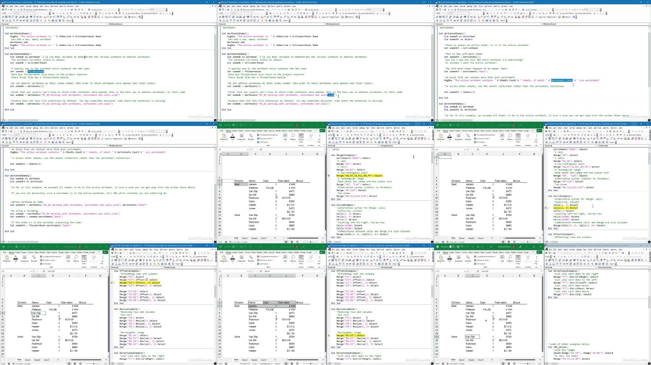The width and height of the screenshot is (651, 365).
Task: Click Editing search icon in Excel beside OffsetsExample code
Action: [76, 257]
